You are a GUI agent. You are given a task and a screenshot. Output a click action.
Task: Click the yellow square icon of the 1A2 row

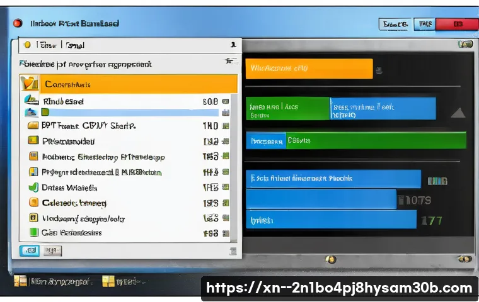click(33, 140)
